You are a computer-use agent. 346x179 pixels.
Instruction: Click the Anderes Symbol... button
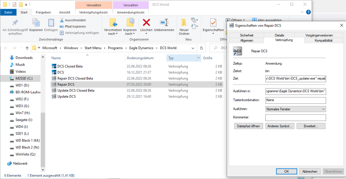(x=280, y=126)
